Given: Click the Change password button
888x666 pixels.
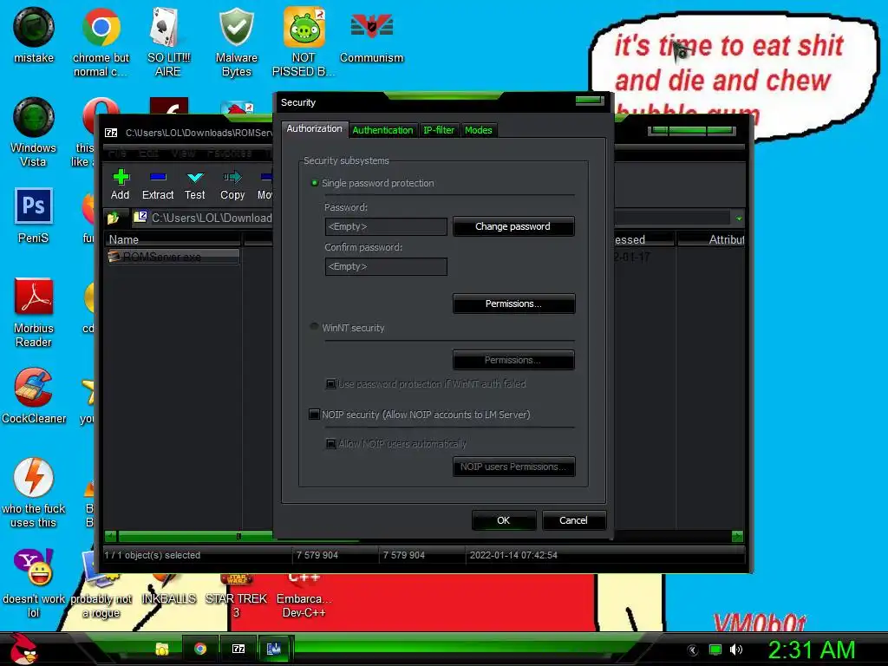Looking at the screenshot, I should coord(513,226).
